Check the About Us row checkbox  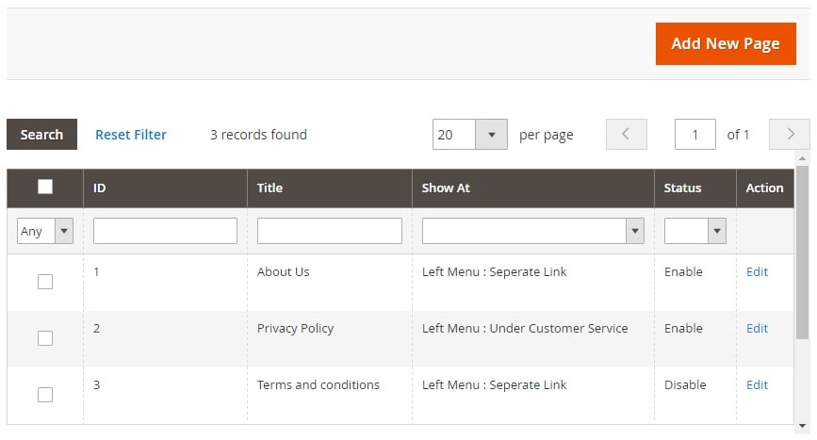(45, 282)
